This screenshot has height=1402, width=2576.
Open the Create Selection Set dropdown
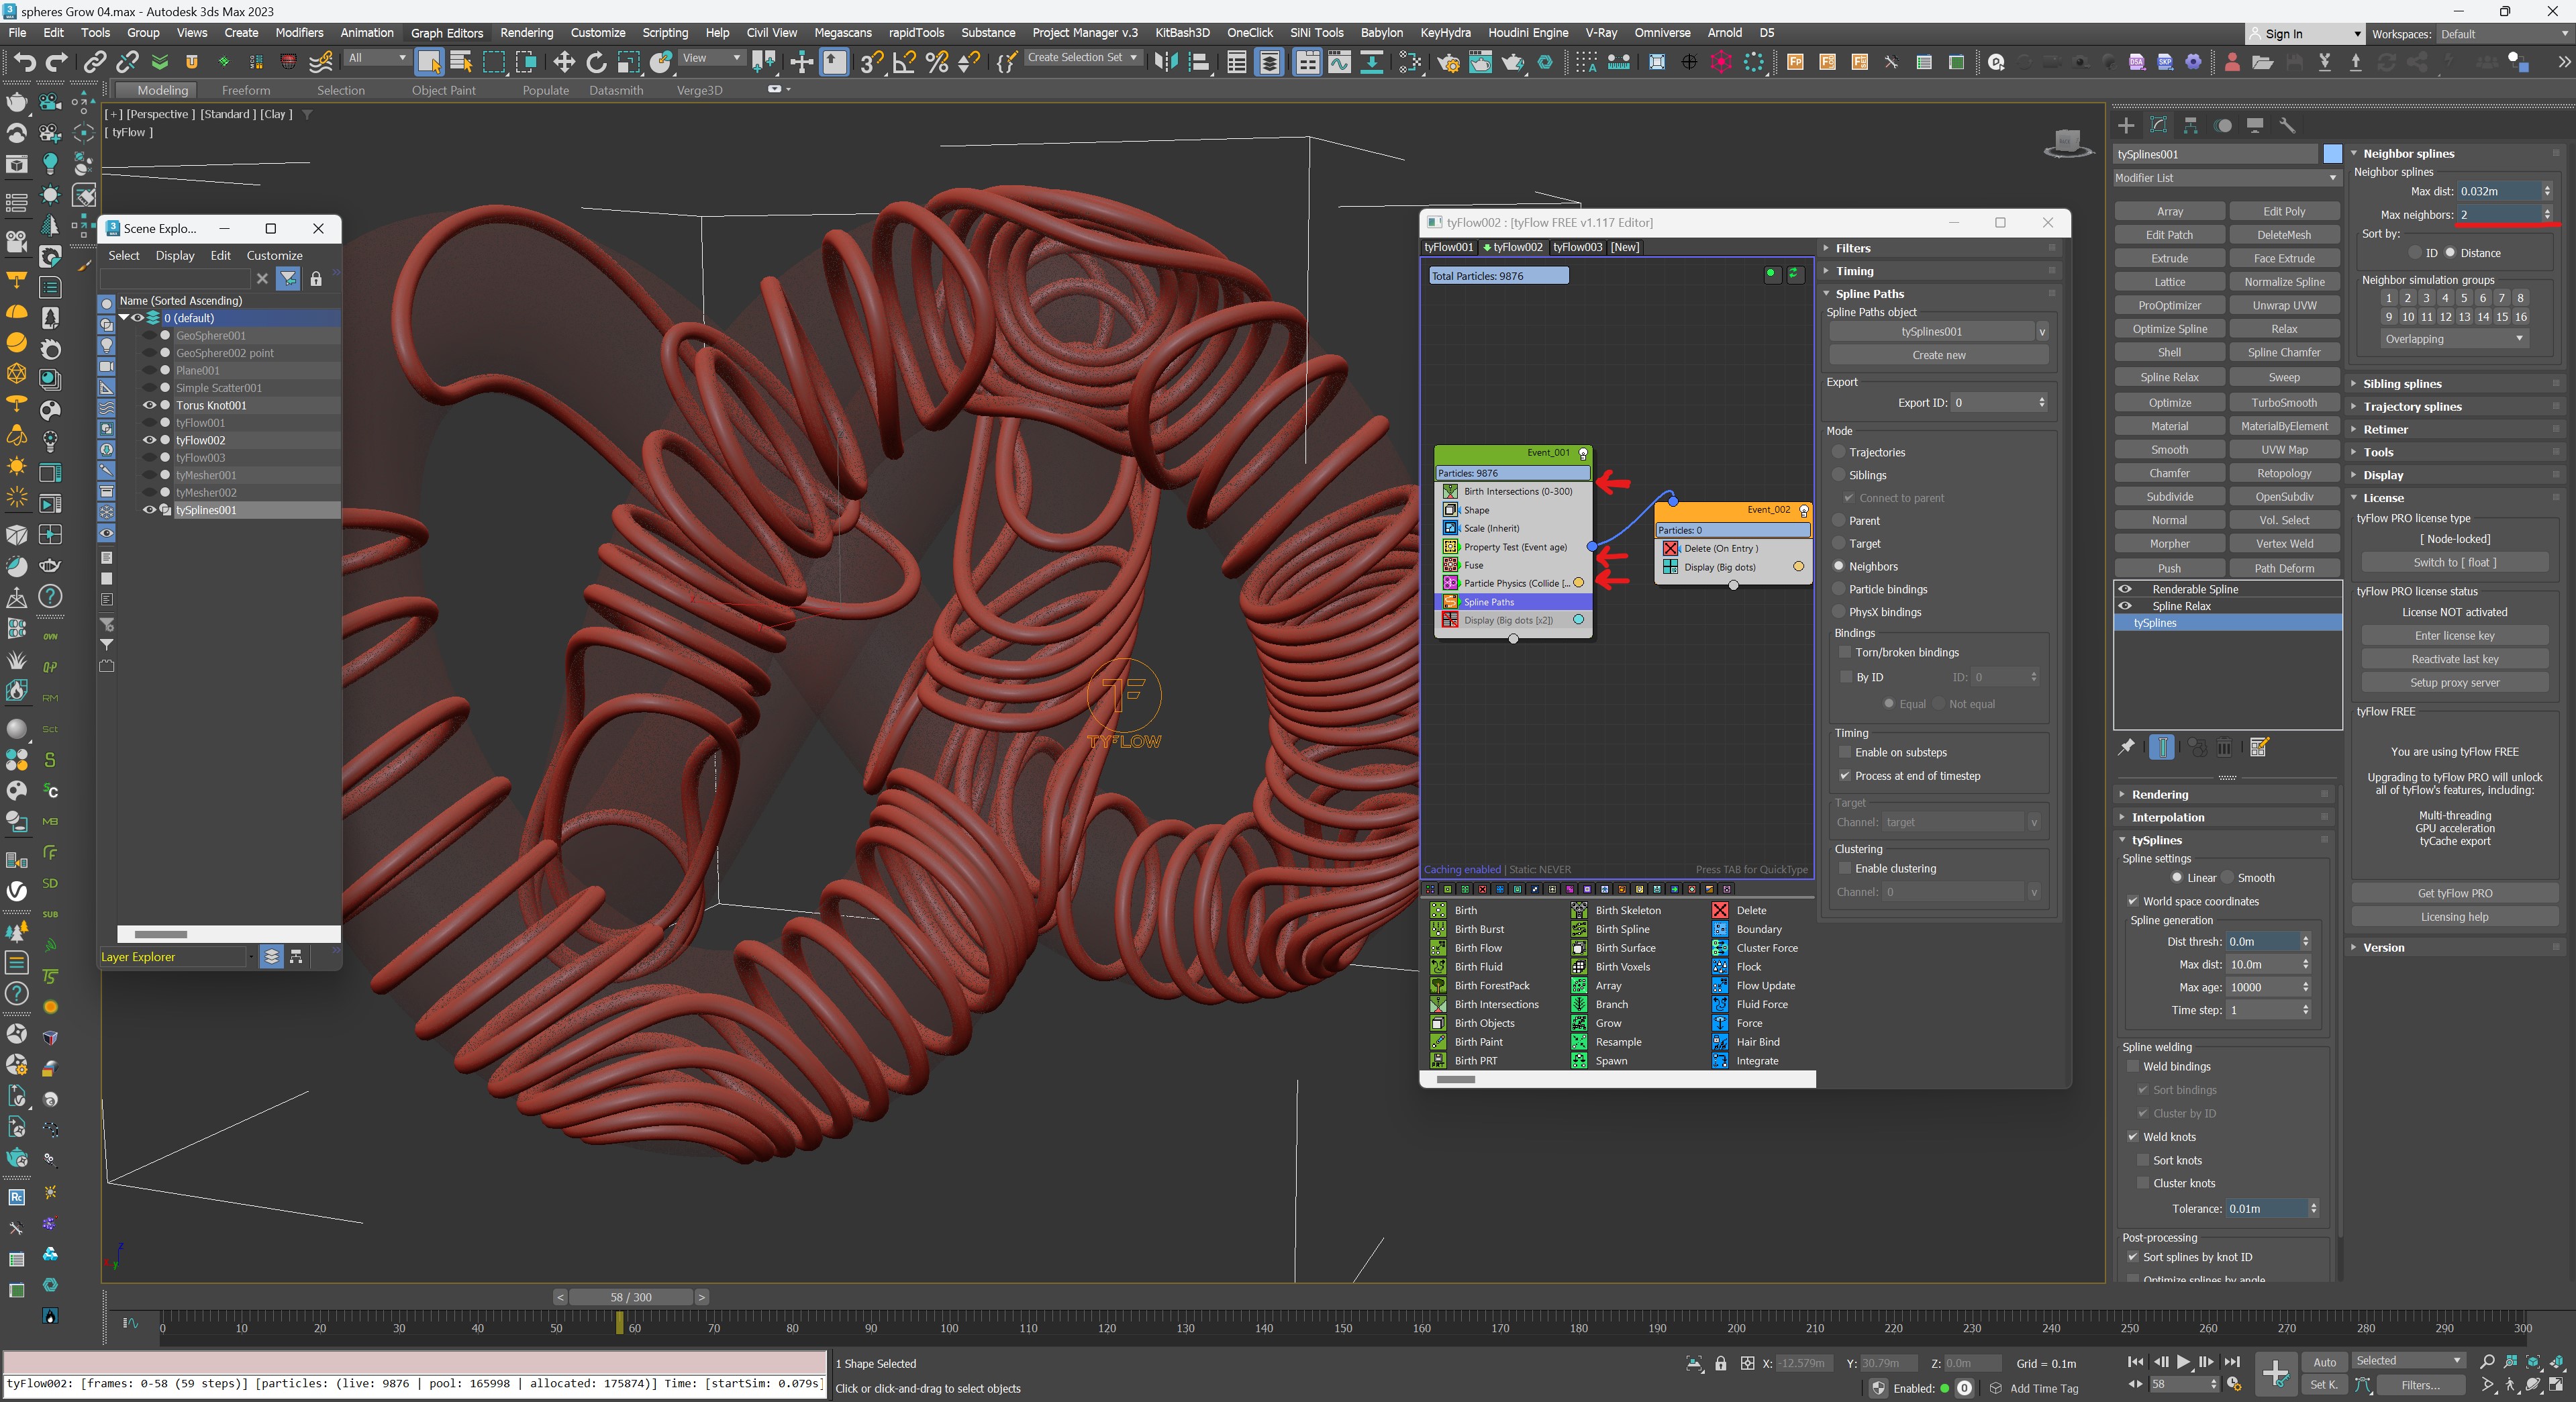click(1083, 58)
